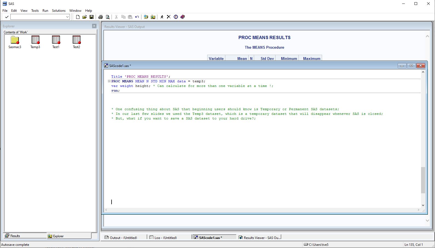Click the Print icon in toolbar
Viewport: 435px width, 248px height.
(101, 17)
